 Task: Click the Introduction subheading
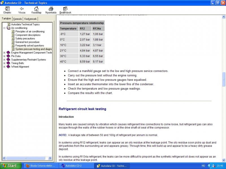point(66,117)
